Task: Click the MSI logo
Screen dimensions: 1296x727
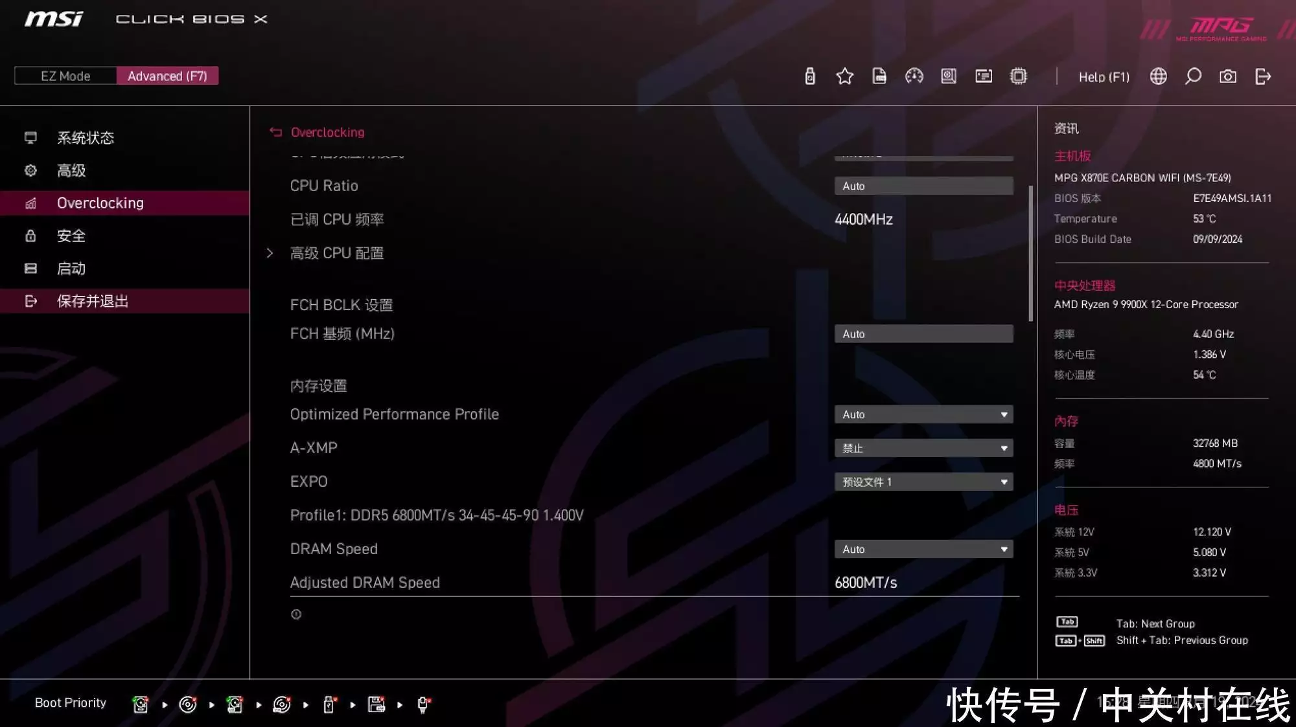Action: [54, 19]
